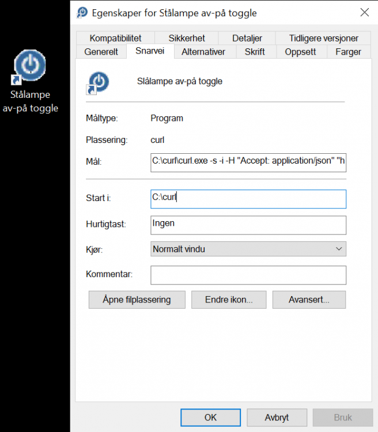Viewport: 378px width, 432px height.
Task: Switch to the Farger tab
Action: point(347,52)
